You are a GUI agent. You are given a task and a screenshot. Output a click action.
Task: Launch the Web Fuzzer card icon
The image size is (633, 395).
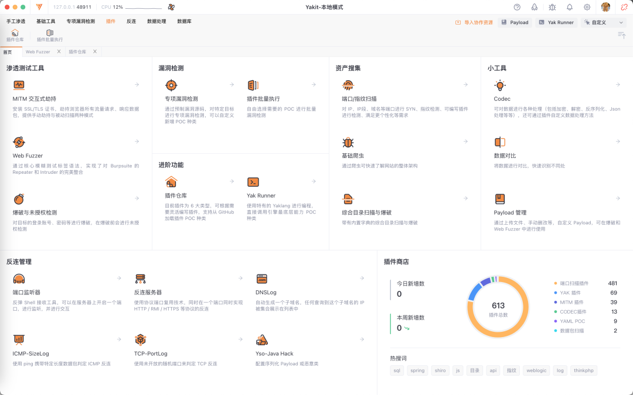[19, 142]
